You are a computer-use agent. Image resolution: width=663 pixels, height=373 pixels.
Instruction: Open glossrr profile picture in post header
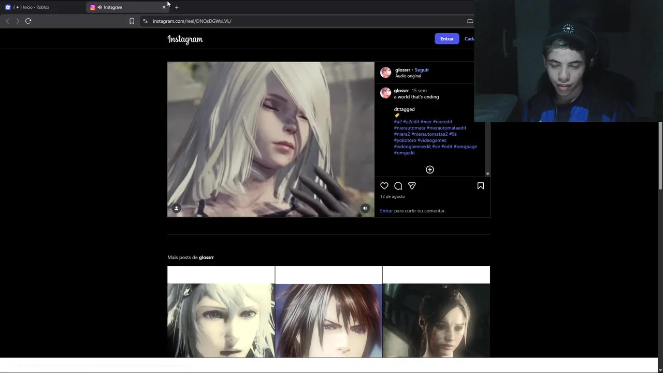[x=386, y=73]
